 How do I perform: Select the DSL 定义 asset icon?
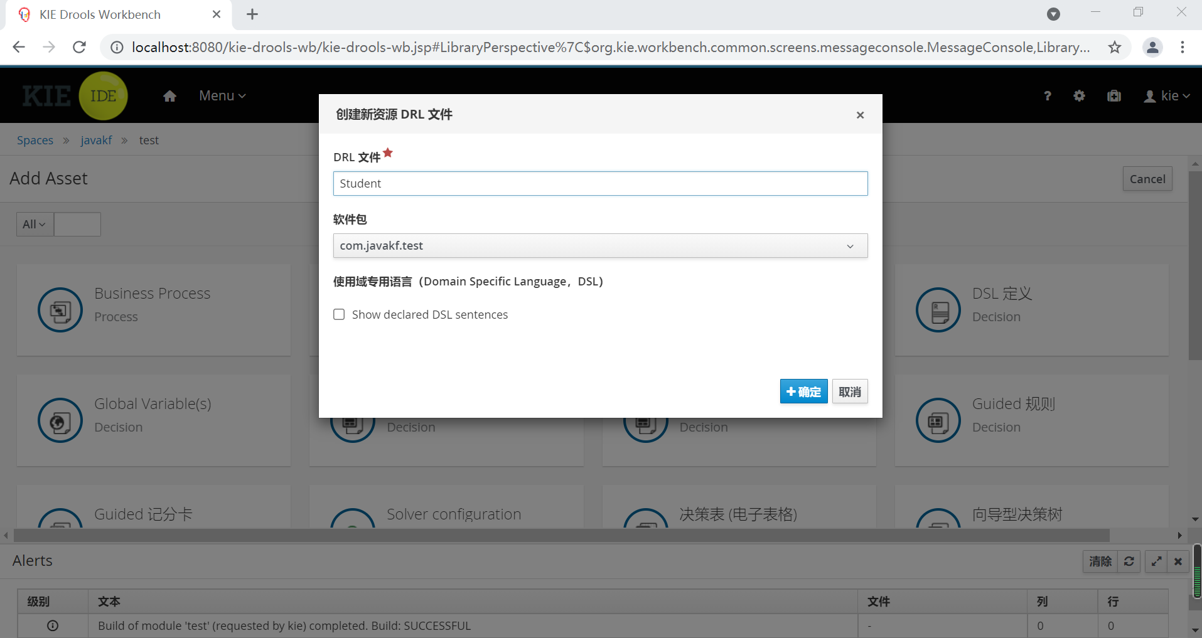pyautogui.click(x=938, y=310)
